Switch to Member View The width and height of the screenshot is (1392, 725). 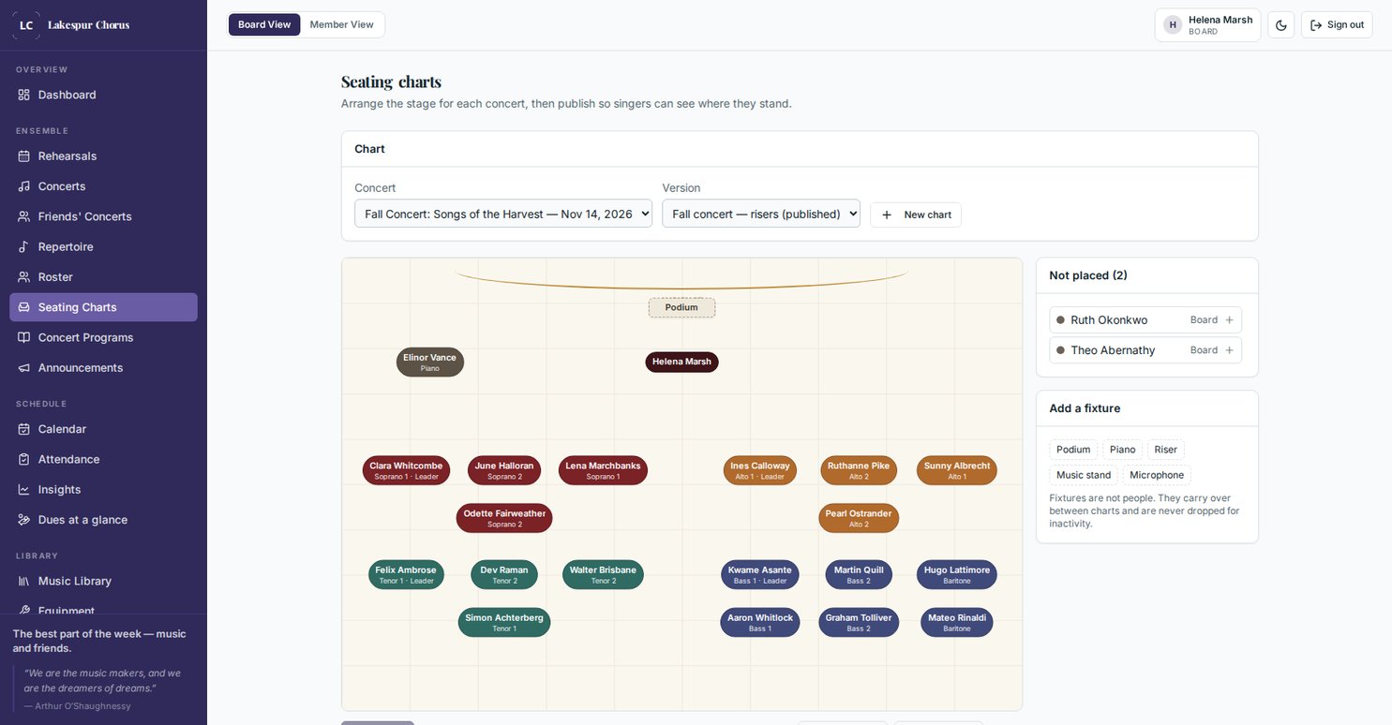coord(342,24)
